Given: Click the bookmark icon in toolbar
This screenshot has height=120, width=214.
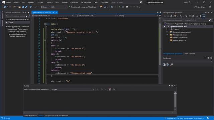Looking at the screenshot, I should pos(127,7).
